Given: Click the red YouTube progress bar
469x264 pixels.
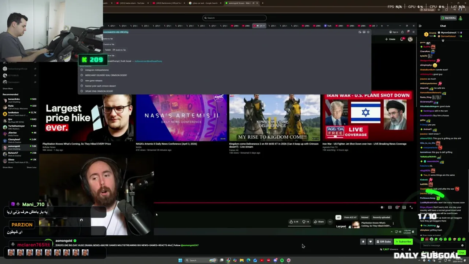Looking at the screenshot, I should click(285, 202).
